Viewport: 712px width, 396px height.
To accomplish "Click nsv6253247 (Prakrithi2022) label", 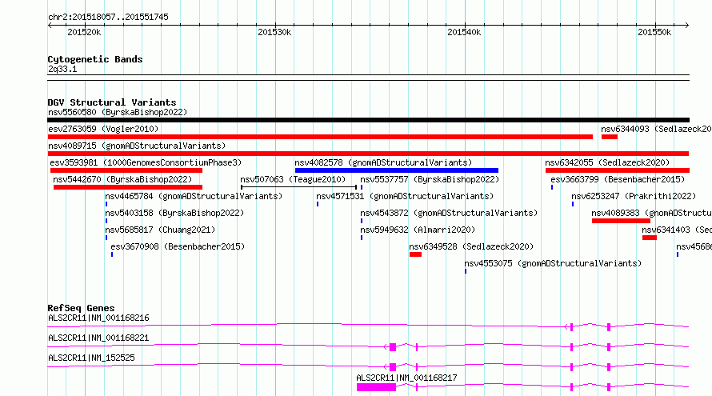I will click(634, 196).
